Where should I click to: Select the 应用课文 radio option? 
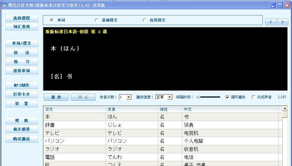coord(144,20)
